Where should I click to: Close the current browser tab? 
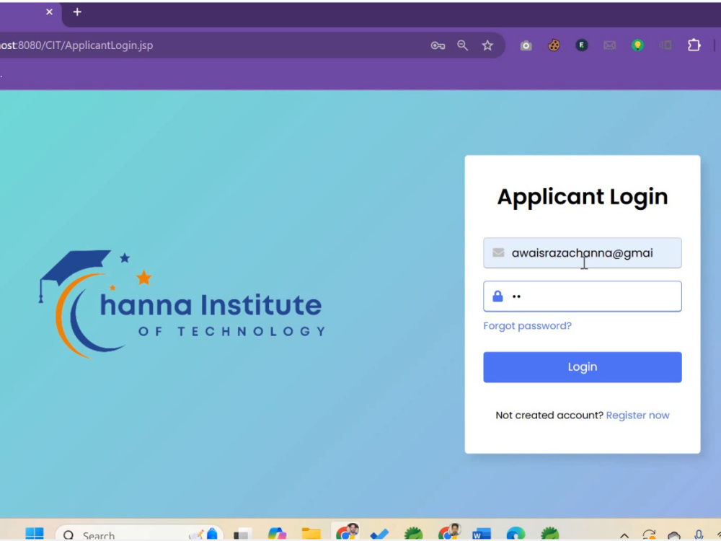pos(49,12)
